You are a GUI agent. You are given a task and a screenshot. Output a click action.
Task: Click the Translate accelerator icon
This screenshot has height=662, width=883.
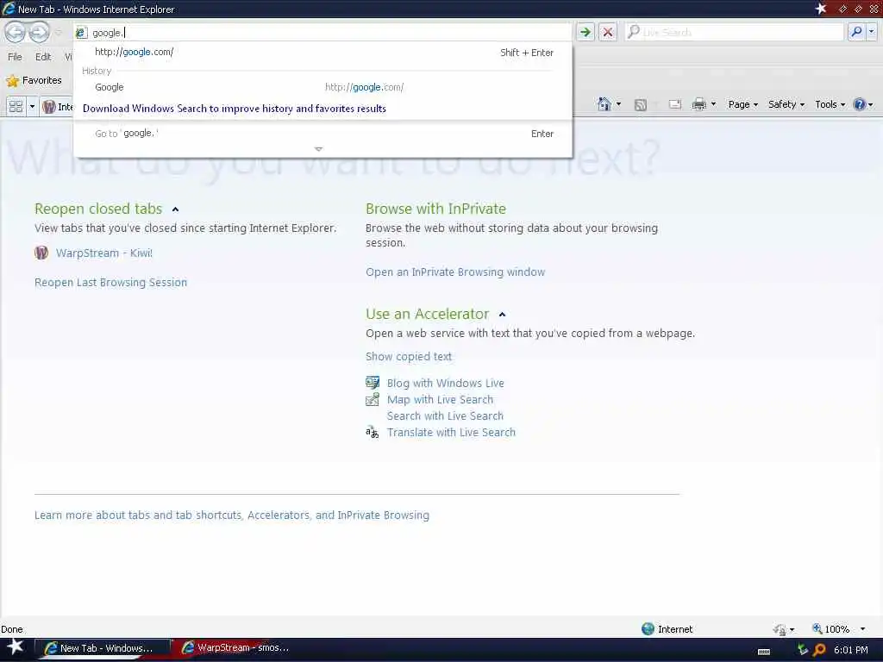pyautogui.click(x=373, y=433)
